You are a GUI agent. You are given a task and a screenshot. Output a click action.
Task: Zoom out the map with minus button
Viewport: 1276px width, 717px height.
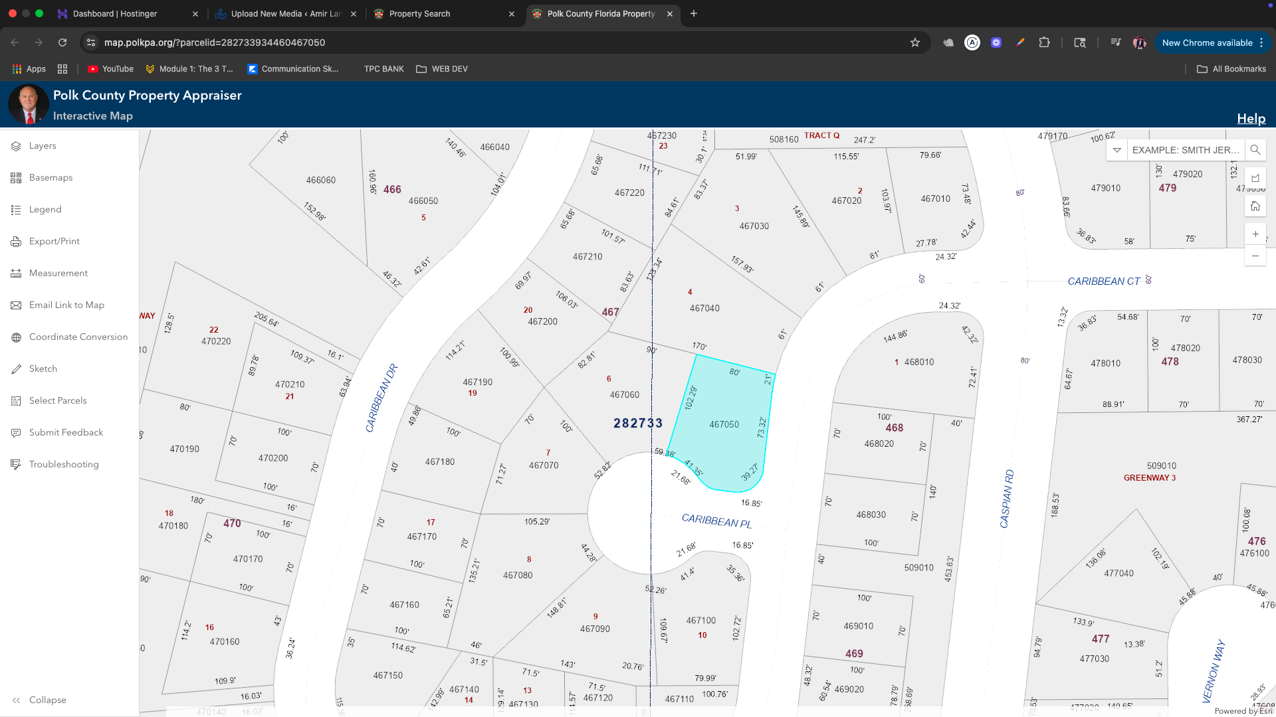1255,256
